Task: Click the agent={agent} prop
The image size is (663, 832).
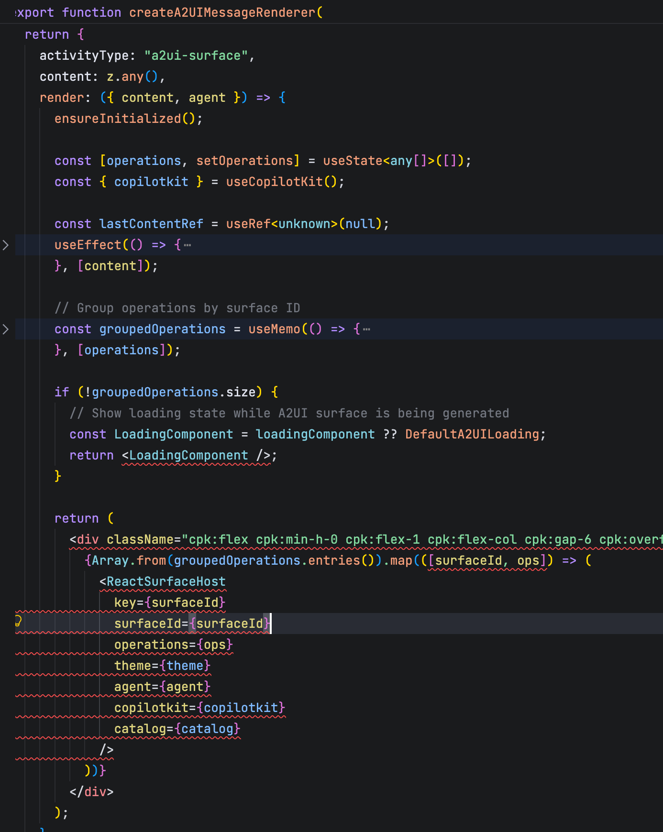Action: tap(163, 687)
